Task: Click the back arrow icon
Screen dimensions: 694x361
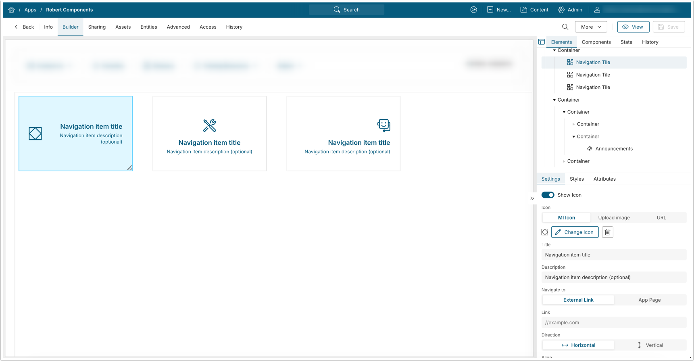Action: click(16, 27)
